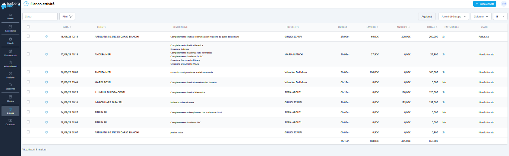
Task: Check the 14/08/26 18:37 FITFUN row
Action: tap(28, 112)
